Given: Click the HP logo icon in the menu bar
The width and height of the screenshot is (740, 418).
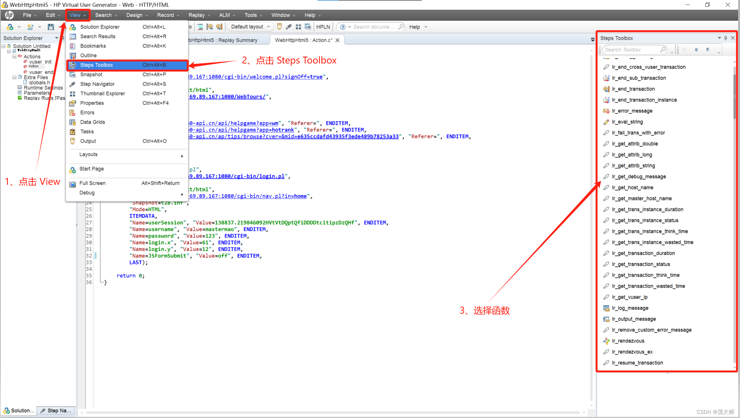Looking at the screenshot, I should [x=8, y=15].
